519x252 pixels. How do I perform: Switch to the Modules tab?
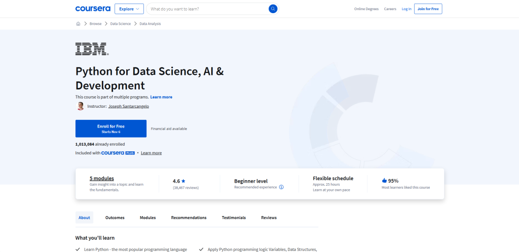pyautogui.click(x=147, y=218)
